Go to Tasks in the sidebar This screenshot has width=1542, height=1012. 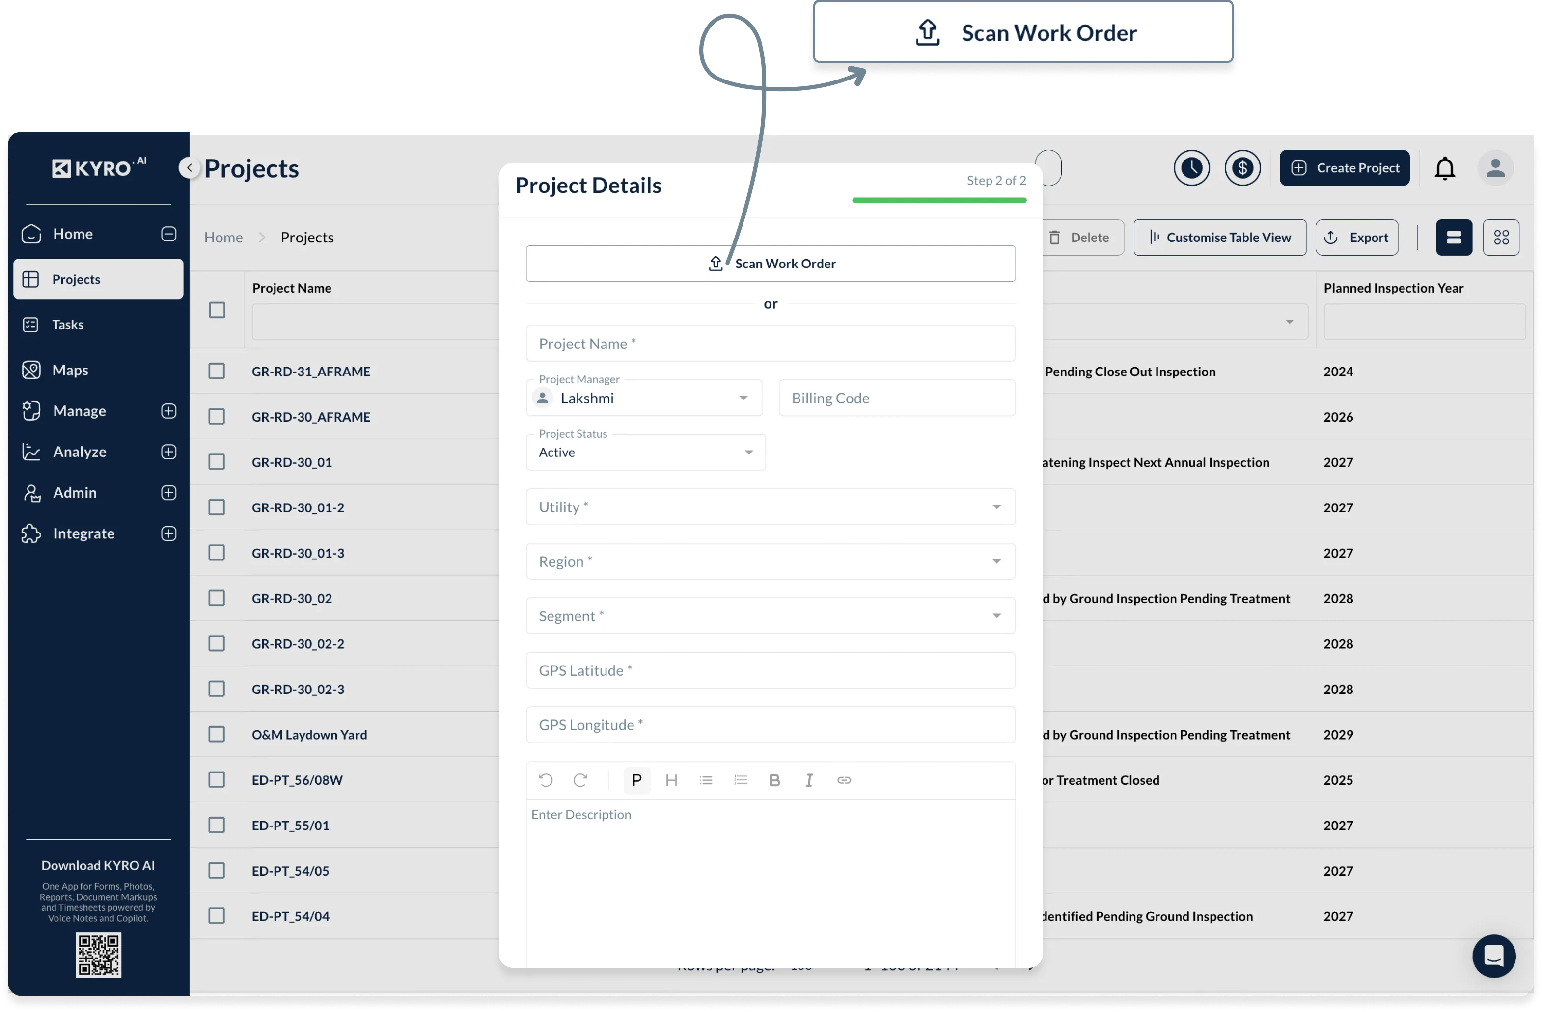pos(67,324)
